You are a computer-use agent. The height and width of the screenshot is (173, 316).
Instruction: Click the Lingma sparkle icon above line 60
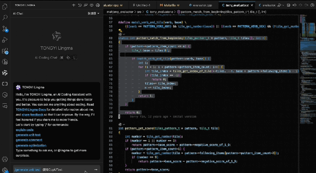(120, 30)
